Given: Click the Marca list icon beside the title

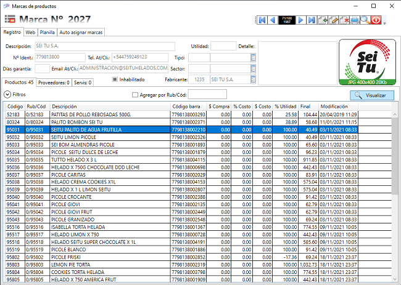Looking at the screenshot, I should 10,19.
